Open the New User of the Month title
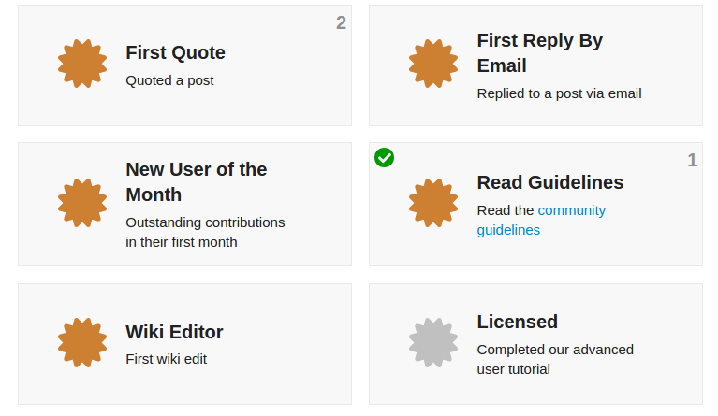This screenshot has width=718, height=416. coord(197,182)
